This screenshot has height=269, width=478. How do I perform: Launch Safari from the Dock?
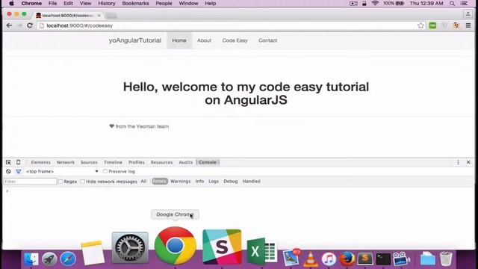click(x=68, y=259)
